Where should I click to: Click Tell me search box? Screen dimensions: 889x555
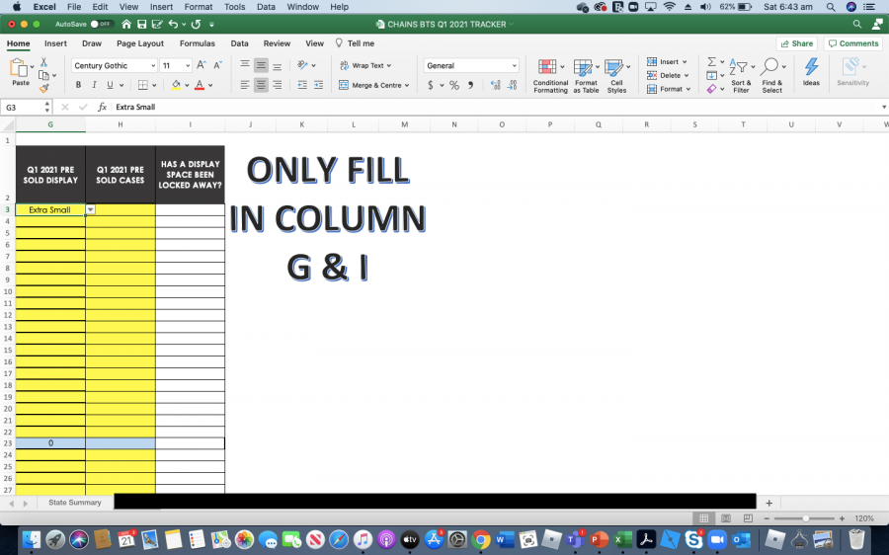355,43
